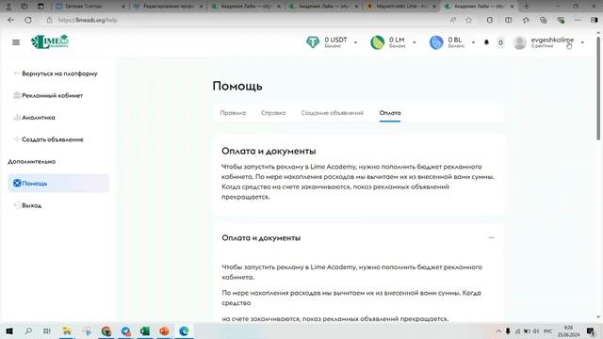Open File Explorer from taskbar
Image resolution: width=603 pixels, height=339 pixels.
coord(67,331)
